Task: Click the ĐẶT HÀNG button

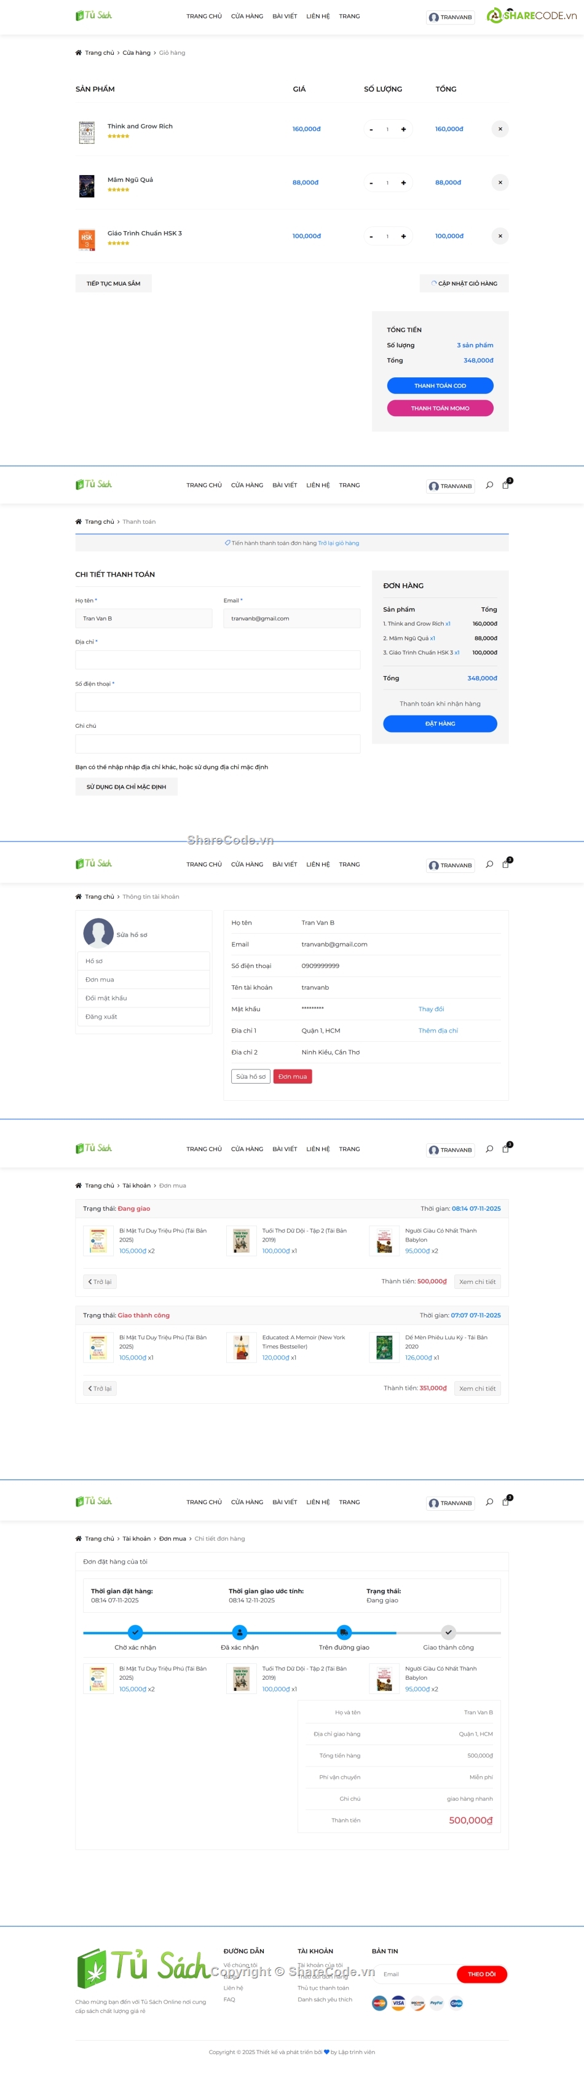Action: pos(440,723)
